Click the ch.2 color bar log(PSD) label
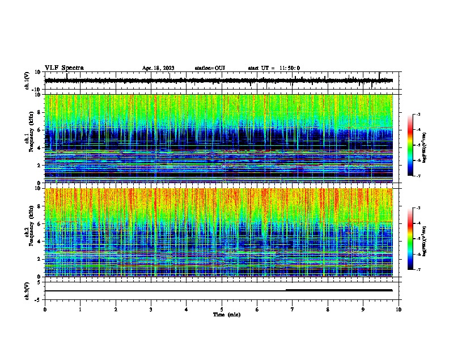 (x=424, y=242)
